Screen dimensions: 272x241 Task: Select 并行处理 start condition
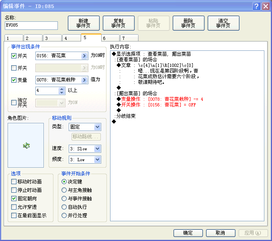(x=64, y=216)
